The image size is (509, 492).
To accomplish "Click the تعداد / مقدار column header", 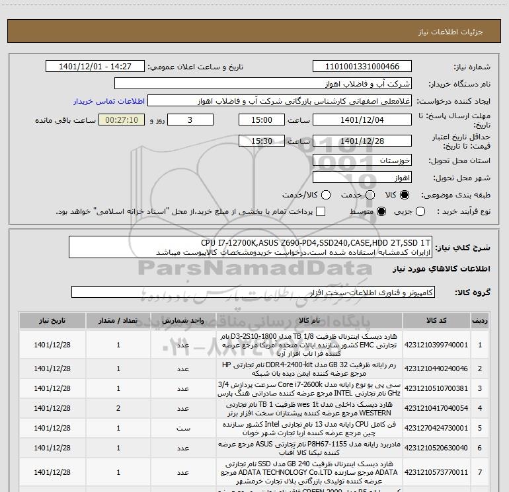I will [x=118, y=320].
